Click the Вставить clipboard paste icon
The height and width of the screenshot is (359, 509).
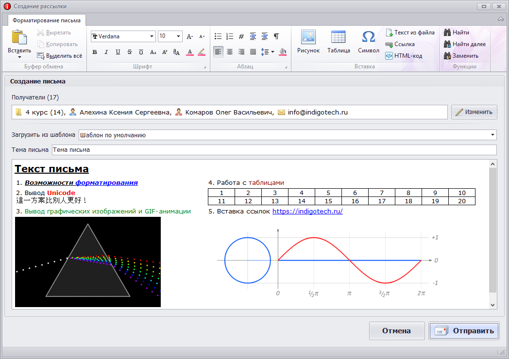[x=19, y=37]
